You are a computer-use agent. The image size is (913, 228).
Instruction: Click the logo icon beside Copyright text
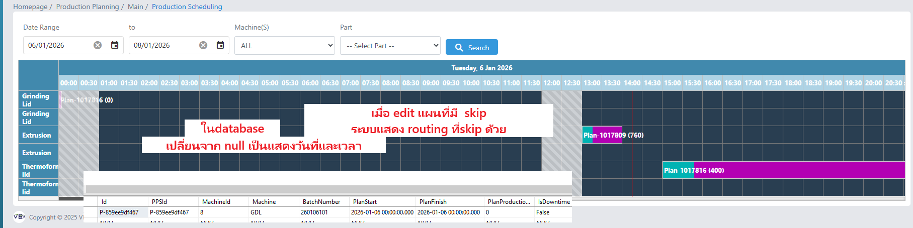tap(19, 216)
